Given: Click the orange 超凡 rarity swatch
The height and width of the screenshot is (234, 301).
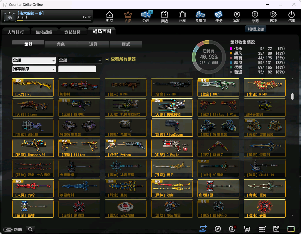Looking at the screenshot, I should click(x=231, y=53).
